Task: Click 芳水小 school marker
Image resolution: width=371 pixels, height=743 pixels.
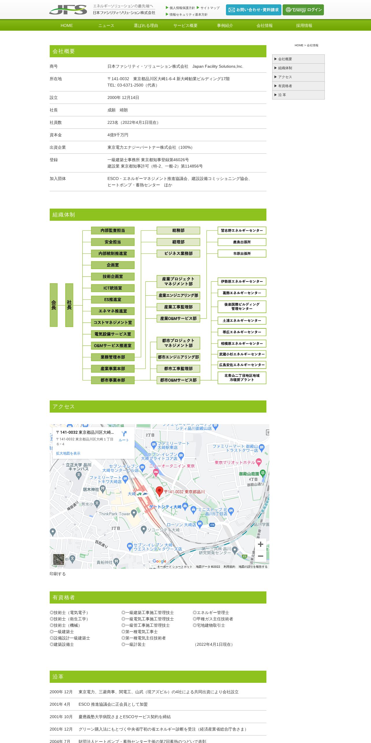Action: (97, 504)
